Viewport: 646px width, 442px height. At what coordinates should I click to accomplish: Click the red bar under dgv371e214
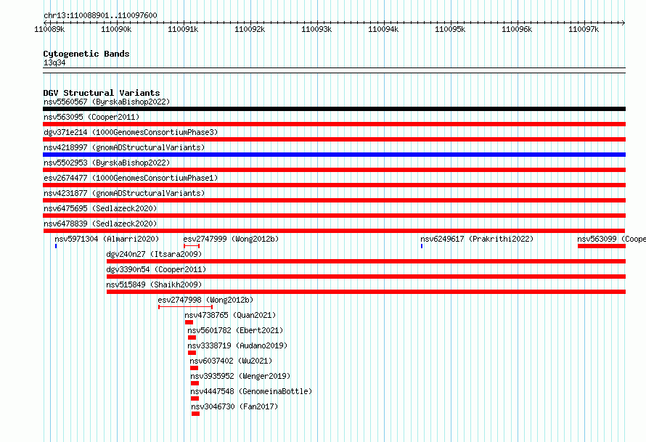click(334, 139)
